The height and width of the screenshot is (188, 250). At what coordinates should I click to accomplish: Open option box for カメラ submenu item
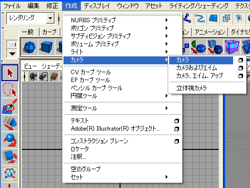click(241, 60)
